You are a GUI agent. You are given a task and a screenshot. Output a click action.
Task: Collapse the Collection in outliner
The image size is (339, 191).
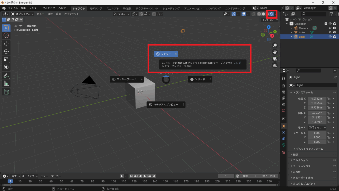pyautogui.click(x=287, y=24)
